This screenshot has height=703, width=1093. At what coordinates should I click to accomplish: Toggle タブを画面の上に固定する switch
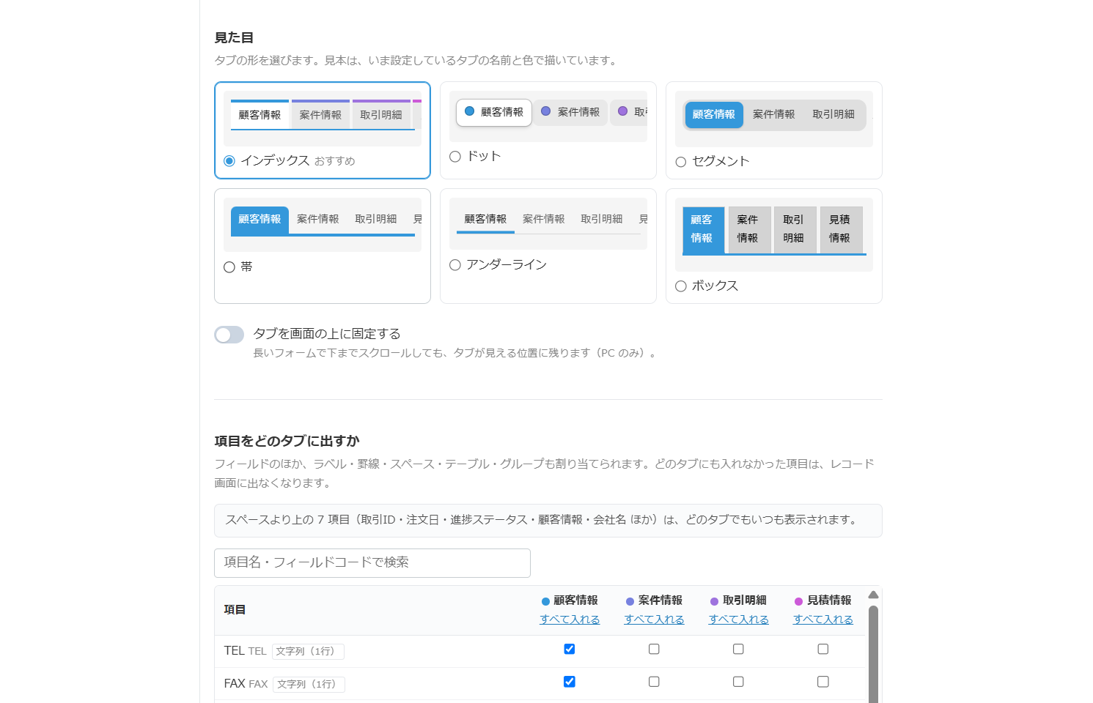229,335
